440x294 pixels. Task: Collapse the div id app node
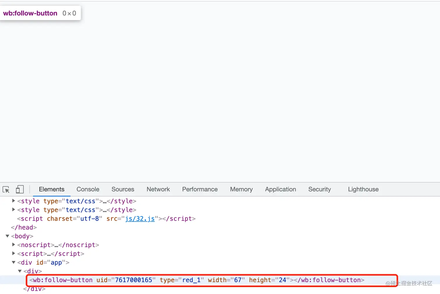coord(13,263)
